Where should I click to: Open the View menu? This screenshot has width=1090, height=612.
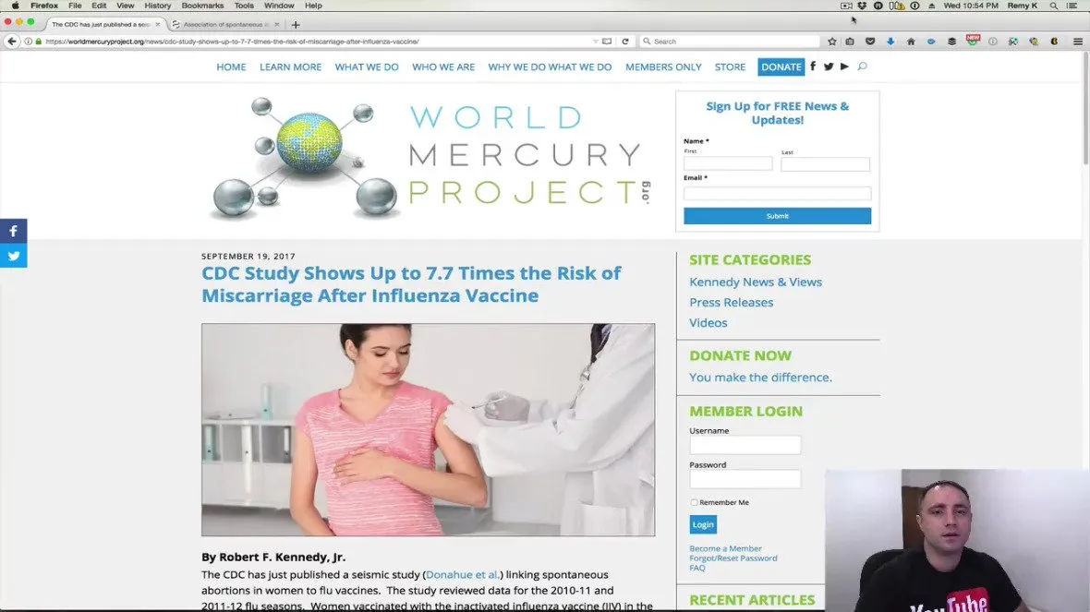click(x=125, y=6)
